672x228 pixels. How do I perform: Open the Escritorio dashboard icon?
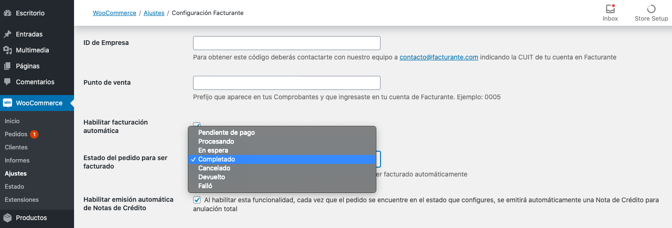[x=7, y=13]
